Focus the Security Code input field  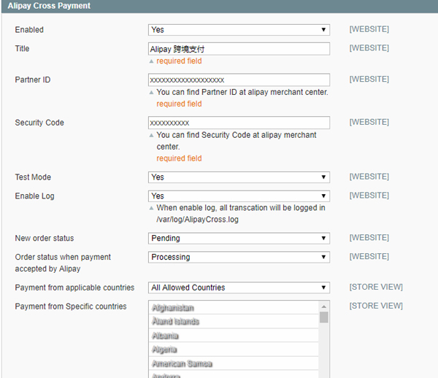point(239,123)
